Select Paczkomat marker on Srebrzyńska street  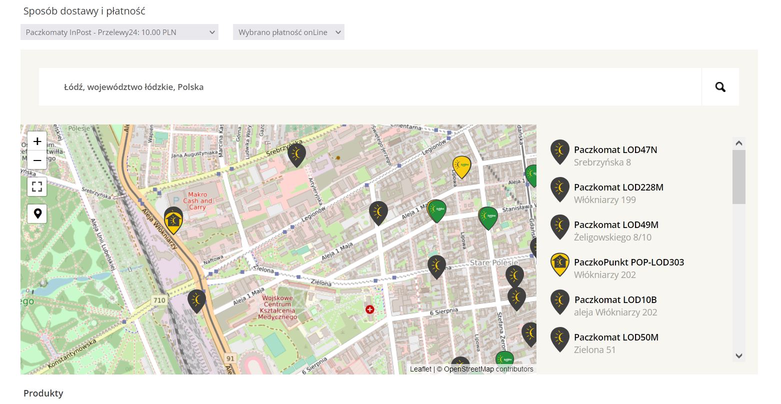coord(296,155)
